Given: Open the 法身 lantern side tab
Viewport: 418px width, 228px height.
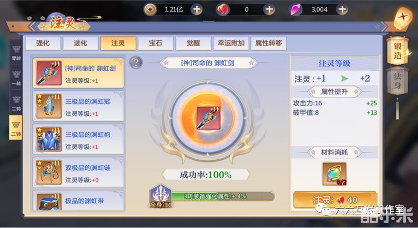Looking at the screenshot, I should coord(397,81).
